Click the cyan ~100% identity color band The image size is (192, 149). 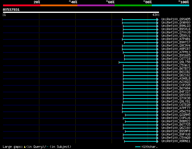click(x=171, y=5)
